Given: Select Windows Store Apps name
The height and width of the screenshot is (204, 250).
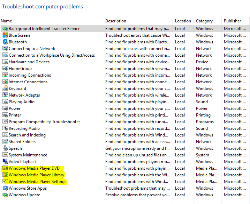Looking at the screenshot, I should 28,188.
